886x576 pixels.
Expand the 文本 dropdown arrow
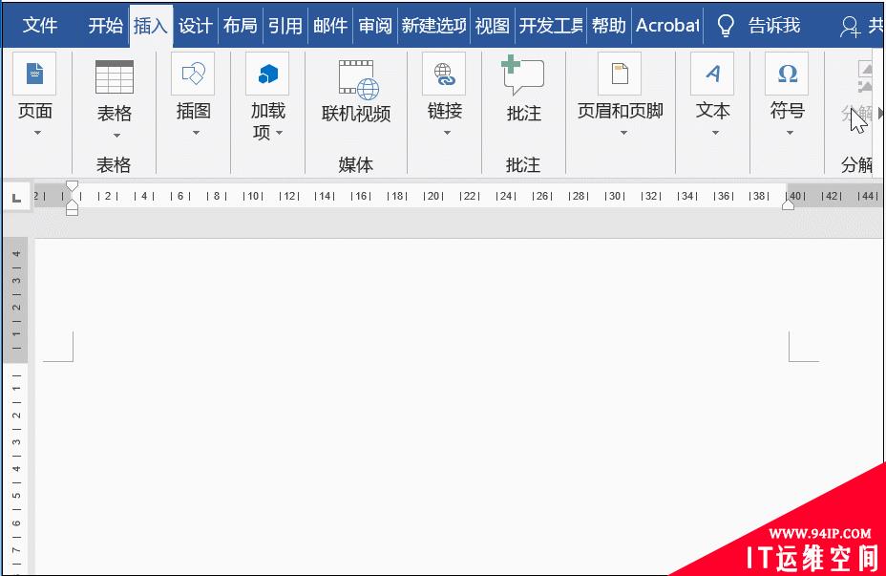715,133
